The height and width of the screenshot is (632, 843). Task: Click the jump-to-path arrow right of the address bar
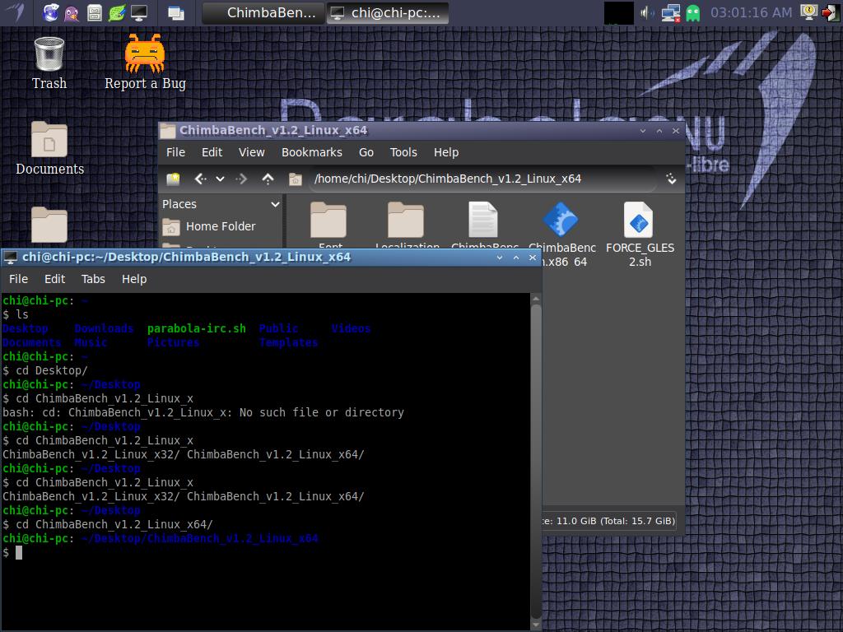pyautogui.click(x=671, y=179)
